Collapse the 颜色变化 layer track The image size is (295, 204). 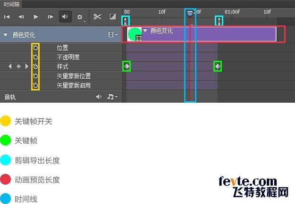pyautogui.click(x=6, y=35)
